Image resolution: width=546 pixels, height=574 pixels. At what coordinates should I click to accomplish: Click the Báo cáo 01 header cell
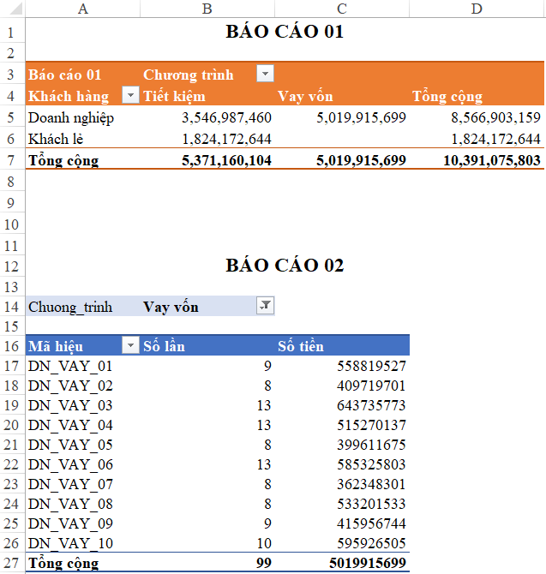click(x=65, y=75)
